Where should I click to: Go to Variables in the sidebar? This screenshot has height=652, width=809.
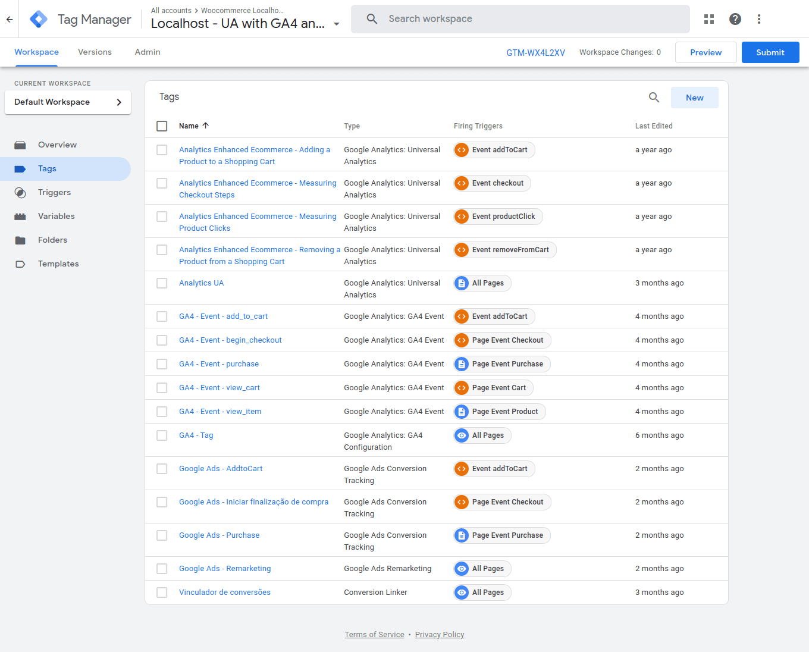point(56,217)
